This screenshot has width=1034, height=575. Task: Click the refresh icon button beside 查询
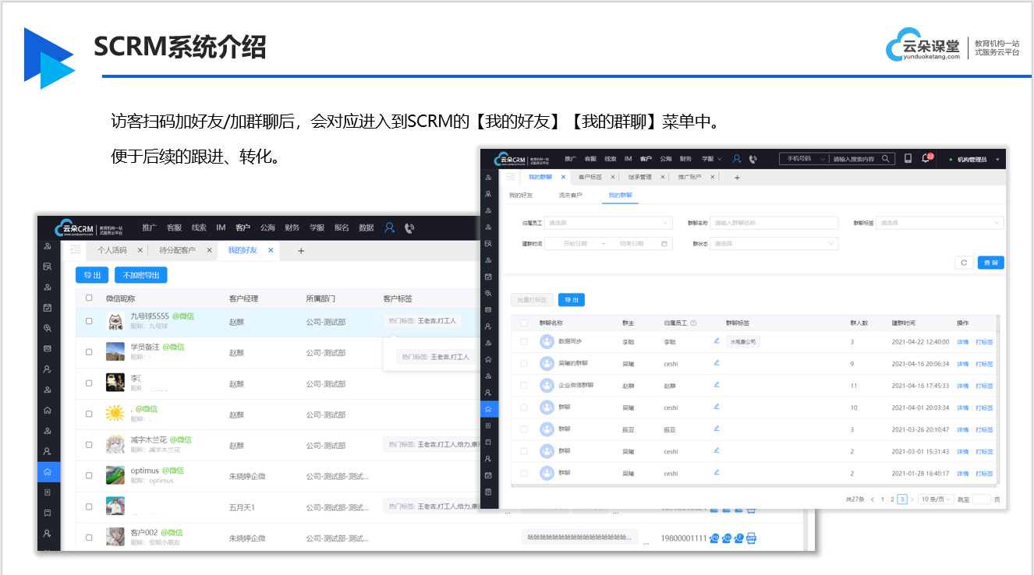tap(964, 263)
